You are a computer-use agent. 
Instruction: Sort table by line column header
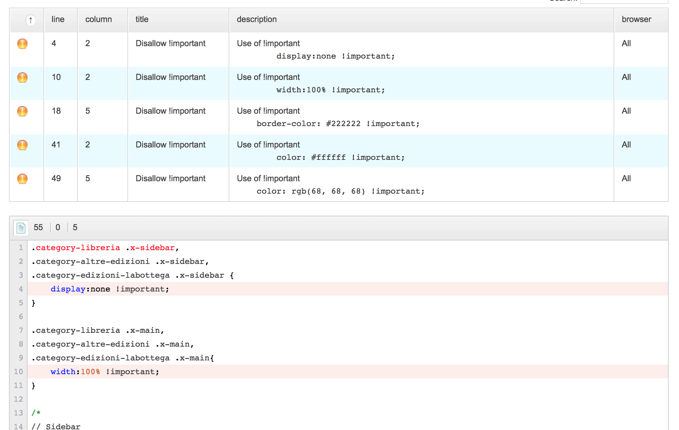58,19
